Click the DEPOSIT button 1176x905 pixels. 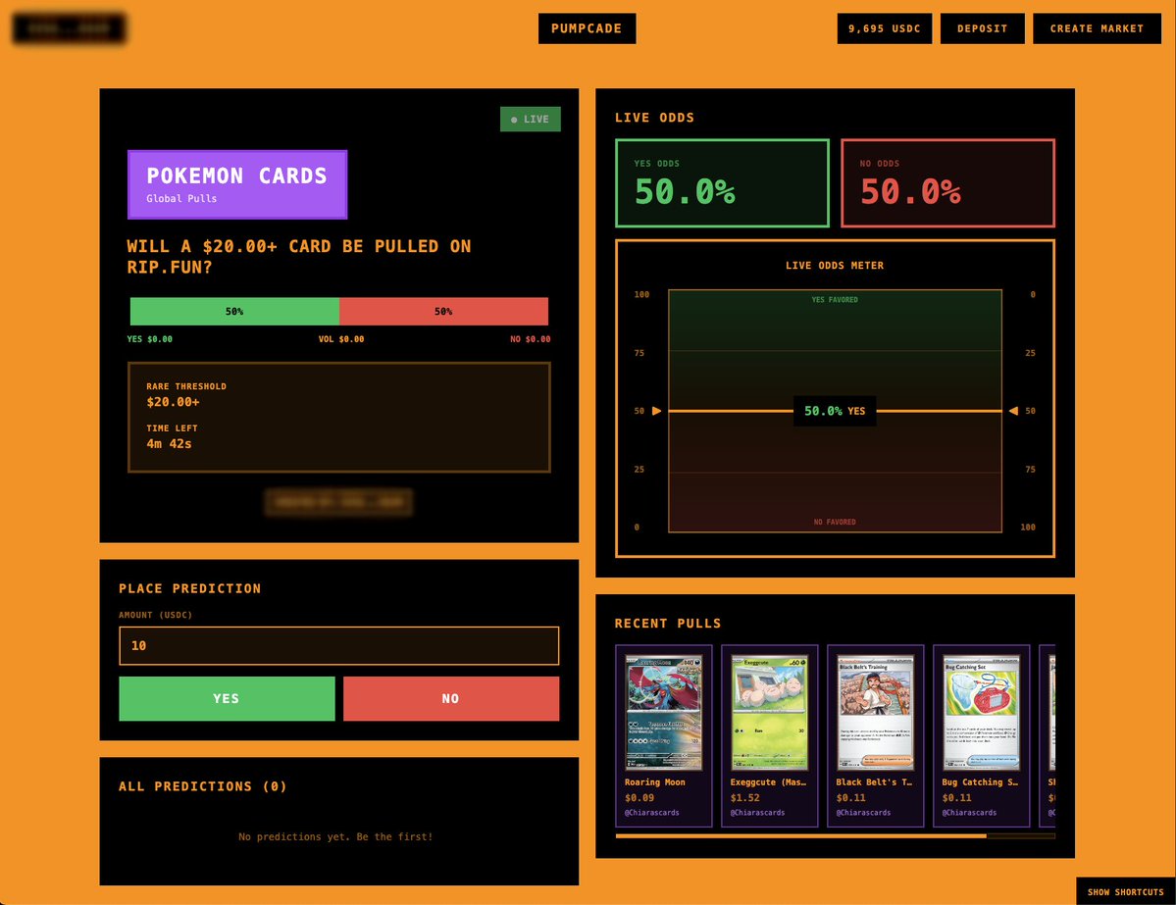click(x=982, y=28)
